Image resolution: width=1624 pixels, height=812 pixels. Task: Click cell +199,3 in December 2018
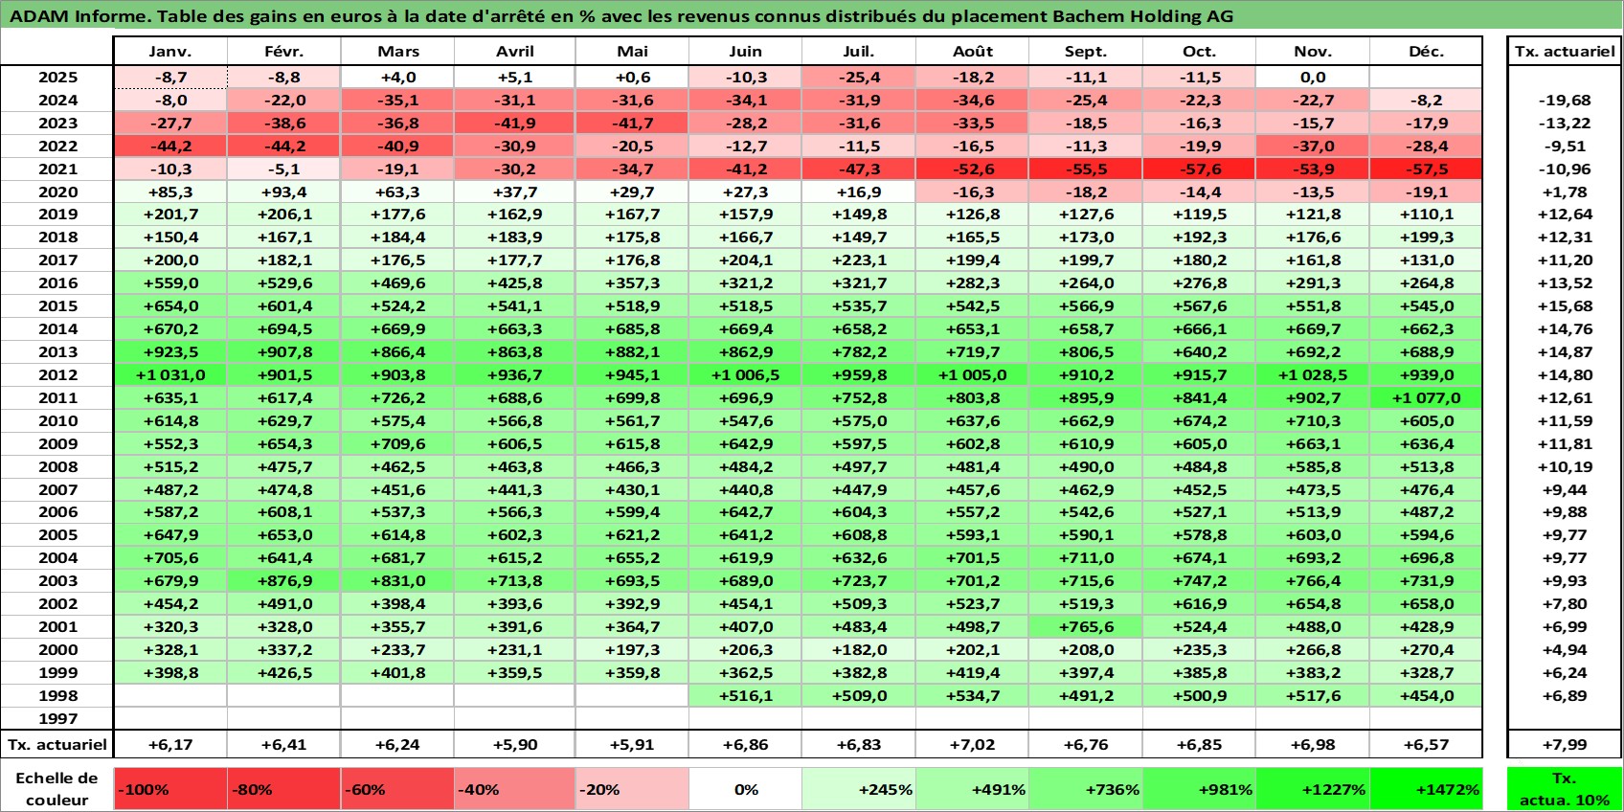pyautogui.click(x=1426, y=237)
